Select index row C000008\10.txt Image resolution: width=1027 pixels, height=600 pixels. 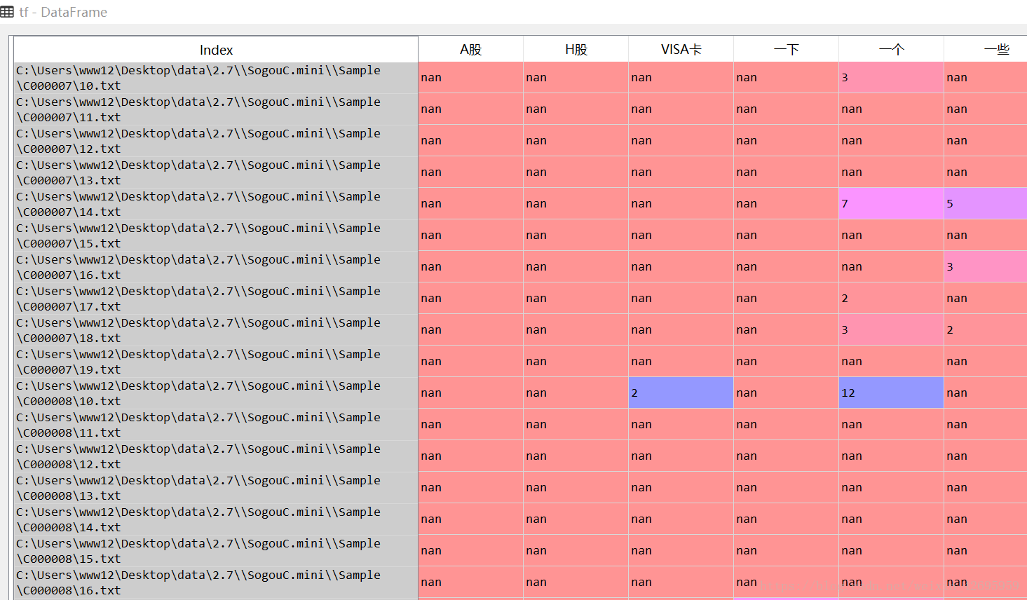tap(216, 393)
